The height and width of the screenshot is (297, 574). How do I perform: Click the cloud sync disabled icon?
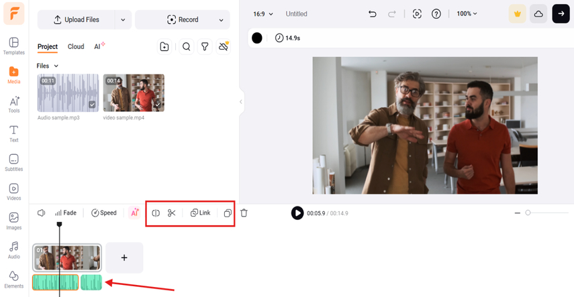224,47
